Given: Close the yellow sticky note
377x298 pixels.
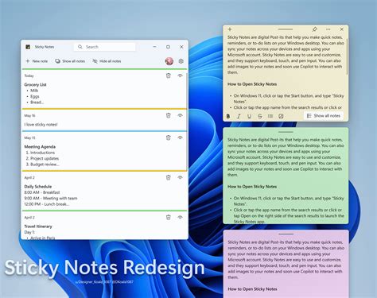Looking at the screenshot, I should pos(342,29).
